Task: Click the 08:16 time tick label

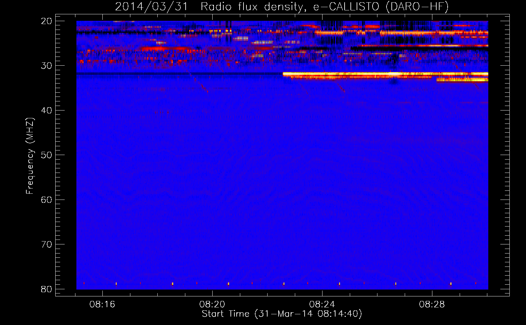Action: click(102, 305)
